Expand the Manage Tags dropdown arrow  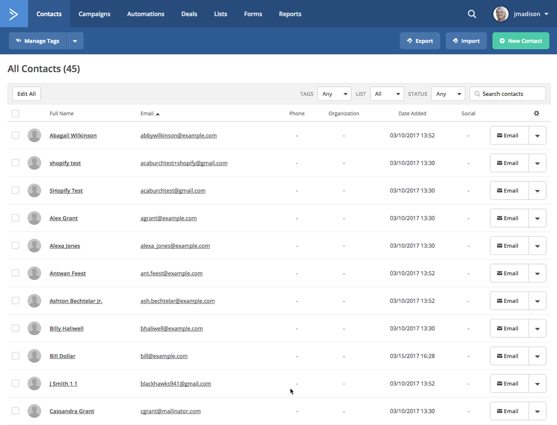[x=75, y=41]
